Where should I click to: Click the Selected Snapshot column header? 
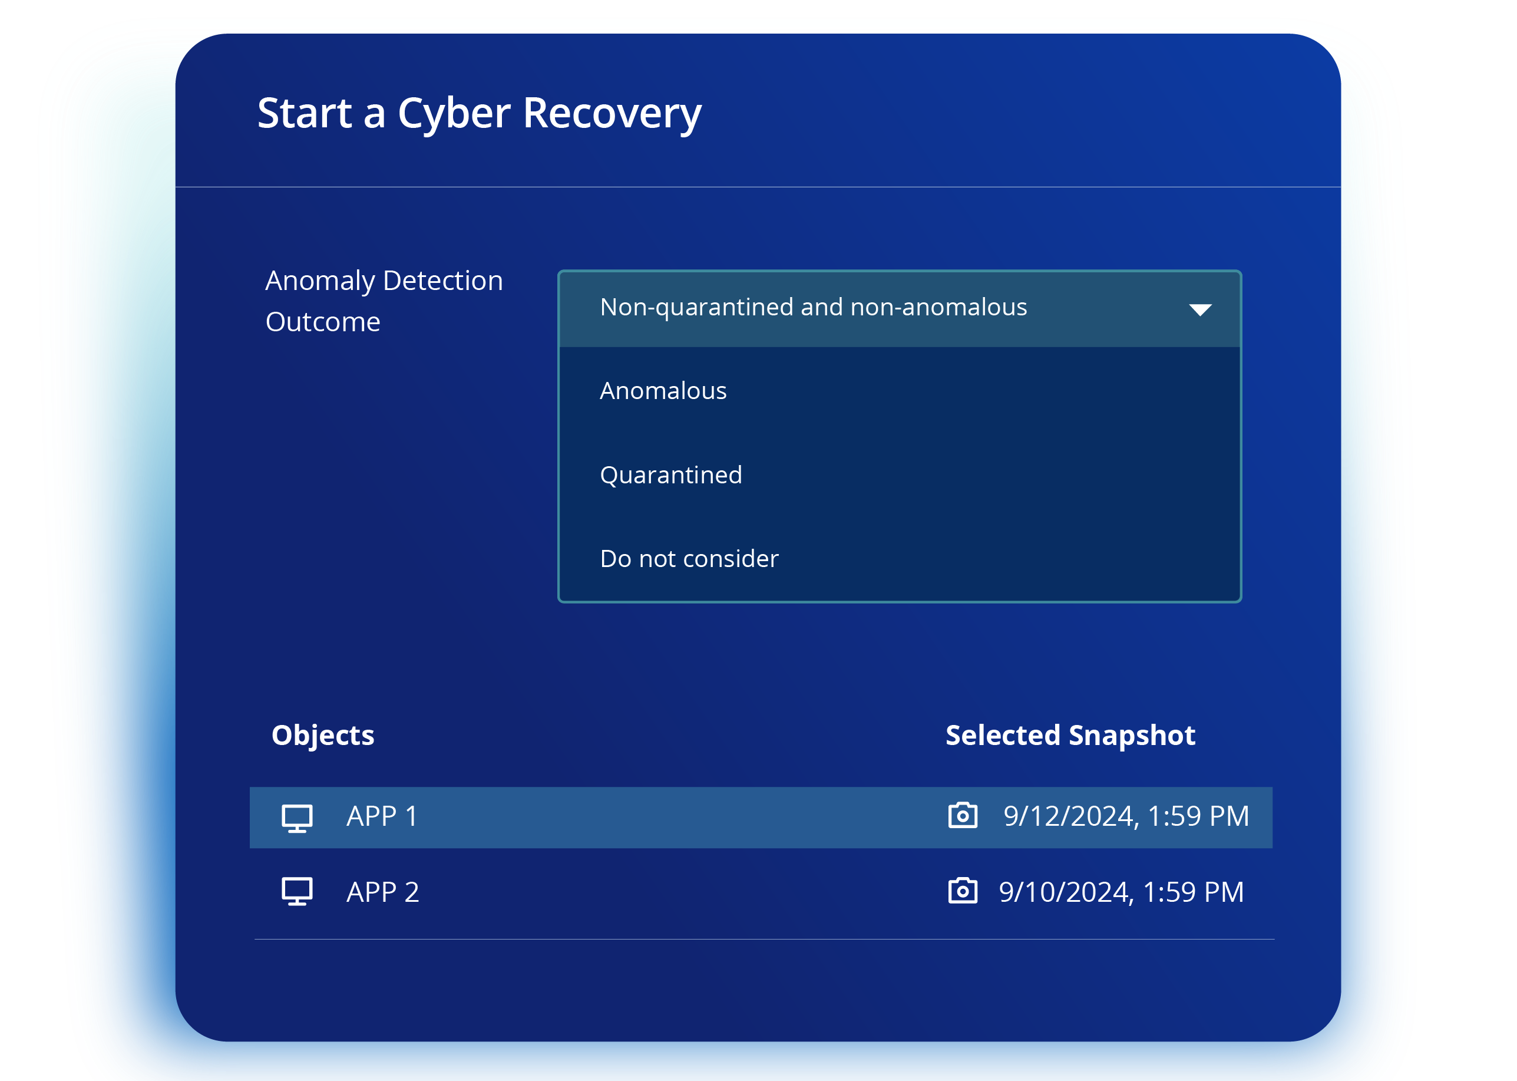pyautogui.click(x=1070, y=736)
